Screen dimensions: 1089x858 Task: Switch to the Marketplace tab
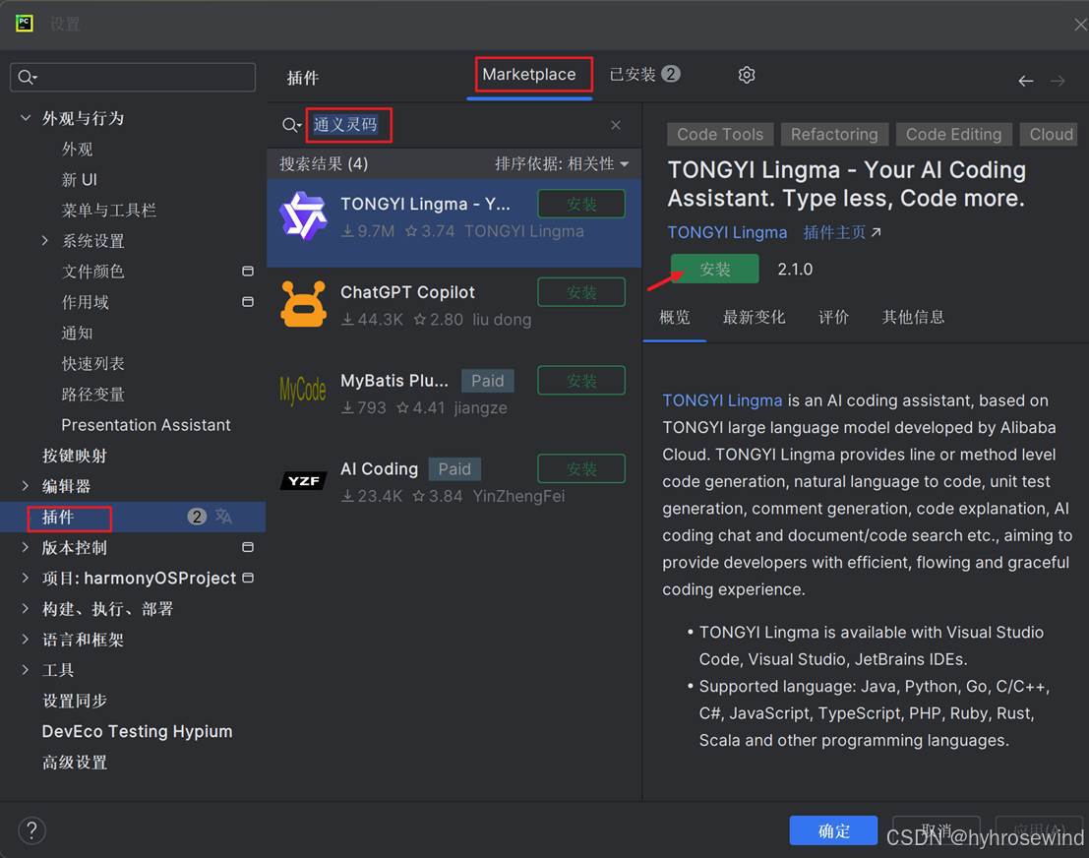(x=529, y=75)
